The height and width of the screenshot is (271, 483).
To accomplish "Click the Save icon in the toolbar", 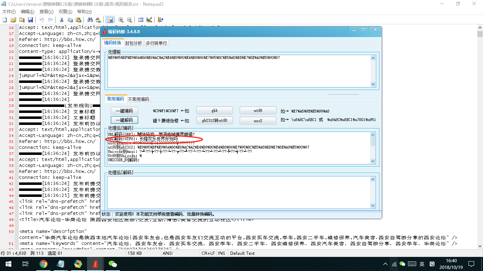I will (x=31, y=20).
